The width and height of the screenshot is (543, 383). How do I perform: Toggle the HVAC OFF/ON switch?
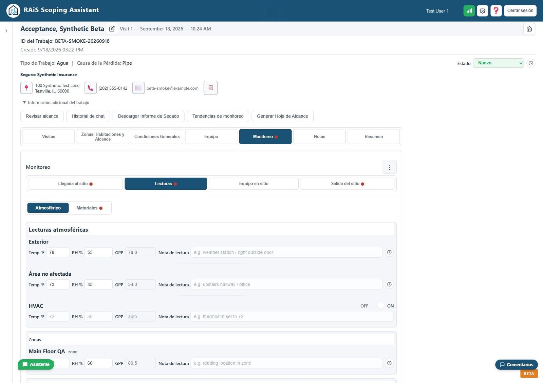click(378, 306)
